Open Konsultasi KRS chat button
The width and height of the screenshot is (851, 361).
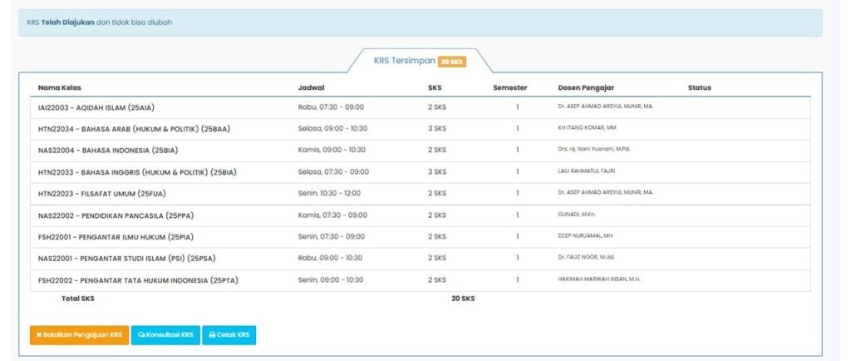(166, 335)
